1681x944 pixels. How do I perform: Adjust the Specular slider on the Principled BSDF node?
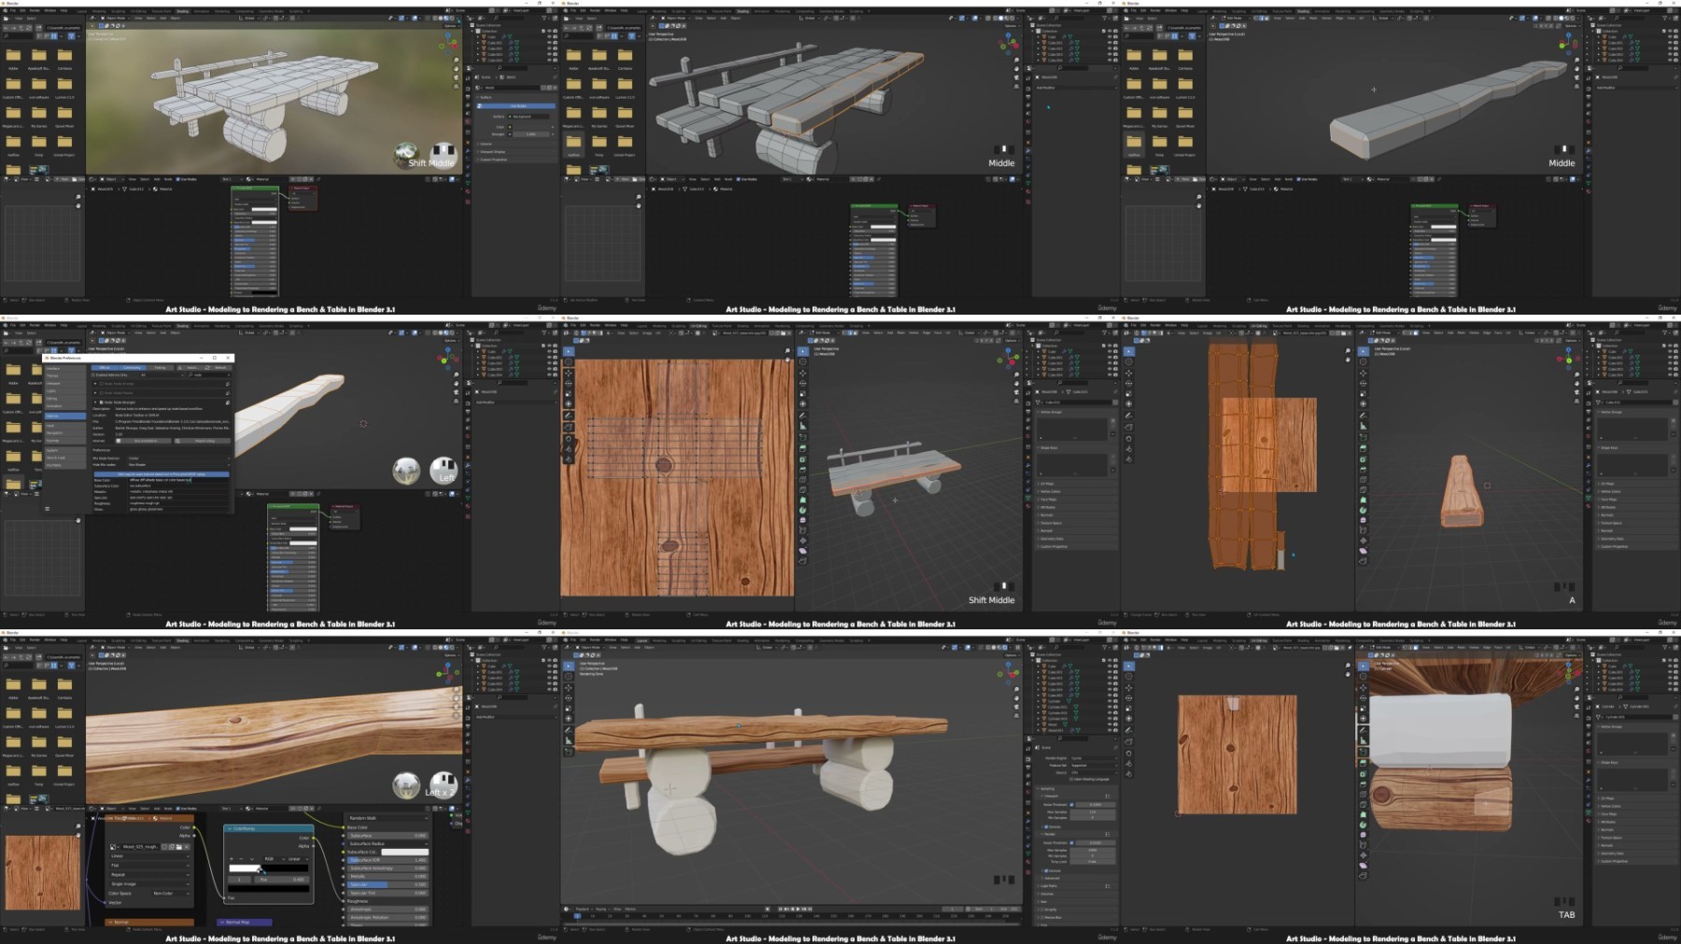tap(388, 884)
